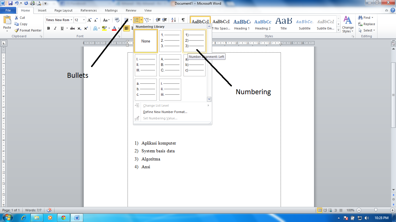Open Windows Explorer folder on taskbar
This screenshot has width=396, height=222.
tap(37, 217)
